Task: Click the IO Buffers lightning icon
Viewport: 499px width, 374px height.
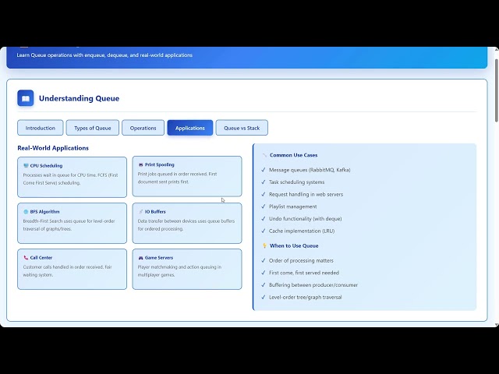Action: point(140,212)
